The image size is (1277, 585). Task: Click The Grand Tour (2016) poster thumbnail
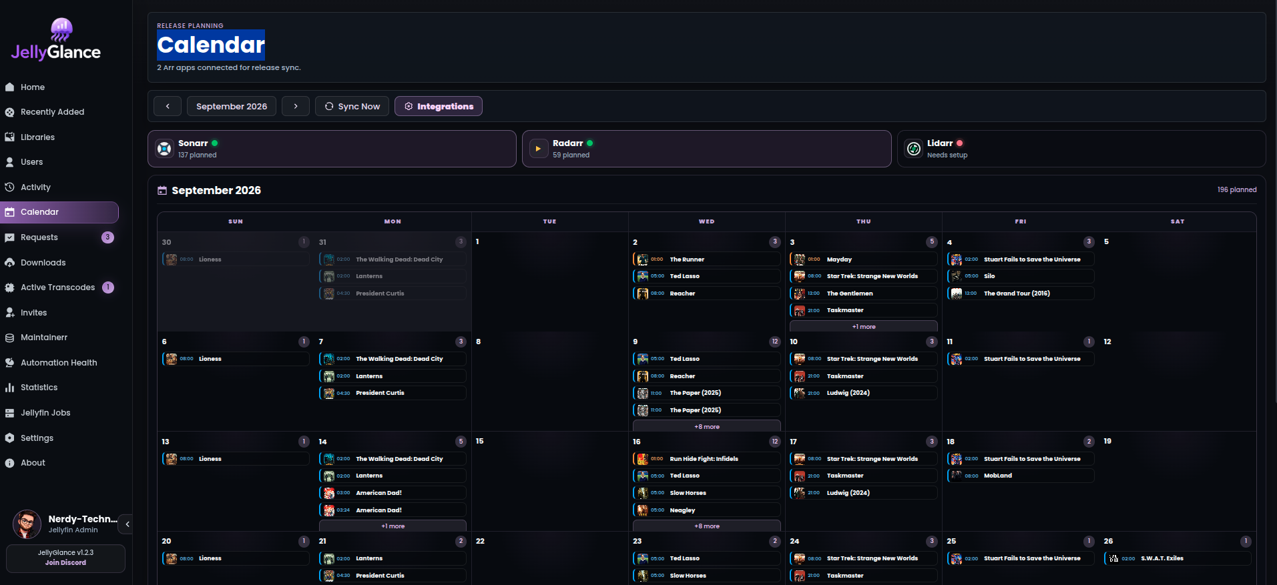coord(957,294)
